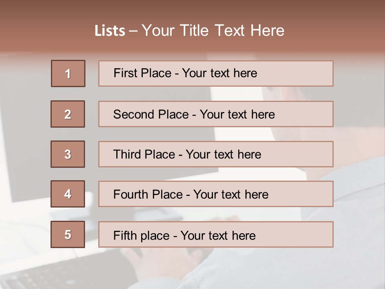Click empty slide area left of number boxes
385x289 pixels.
point(24,100)
